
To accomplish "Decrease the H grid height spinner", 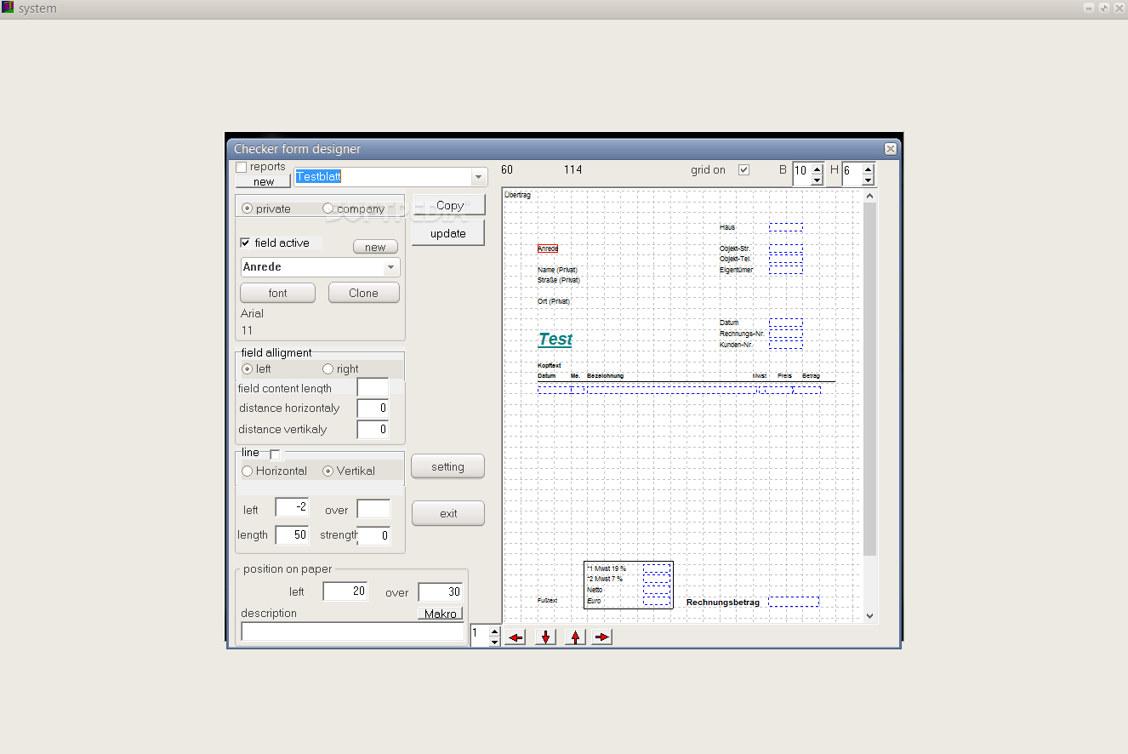I will click(x=868, y=180).
